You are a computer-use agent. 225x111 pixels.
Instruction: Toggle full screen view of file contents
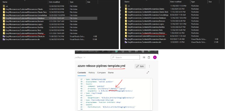point(148,72)
